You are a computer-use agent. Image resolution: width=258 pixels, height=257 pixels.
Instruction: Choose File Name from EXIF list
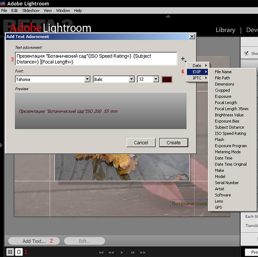pyautogui.click(x=223, y=72)
